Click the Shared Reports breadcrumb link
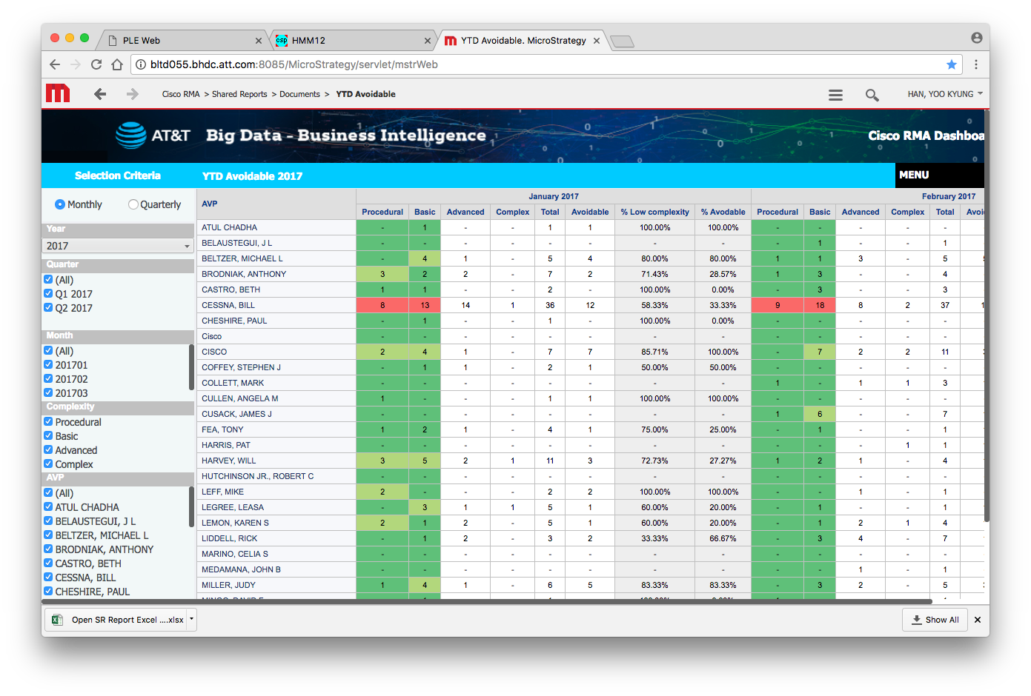Image resolution: width=1031 pixels, height=696 pixels. tap(239, 94)
